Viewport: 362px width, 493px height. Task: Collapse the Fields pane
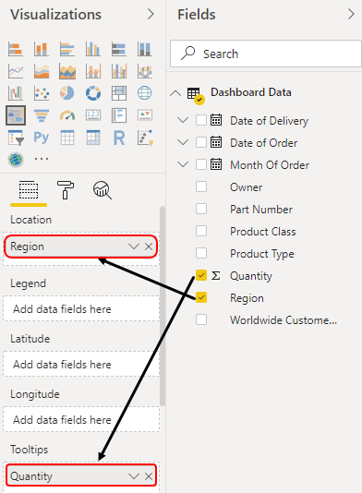351,14
